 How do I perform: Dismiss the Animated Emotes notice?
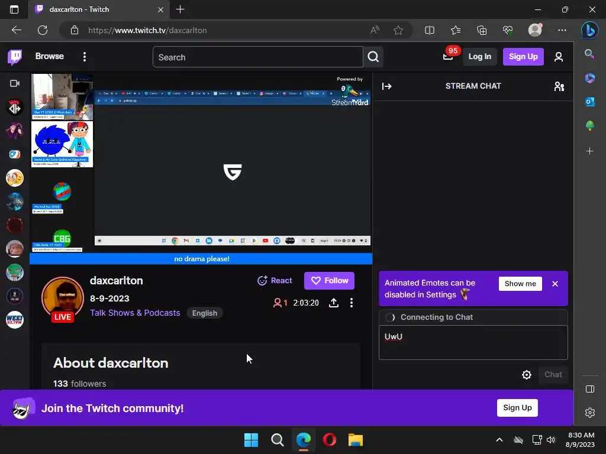point(555,284)
